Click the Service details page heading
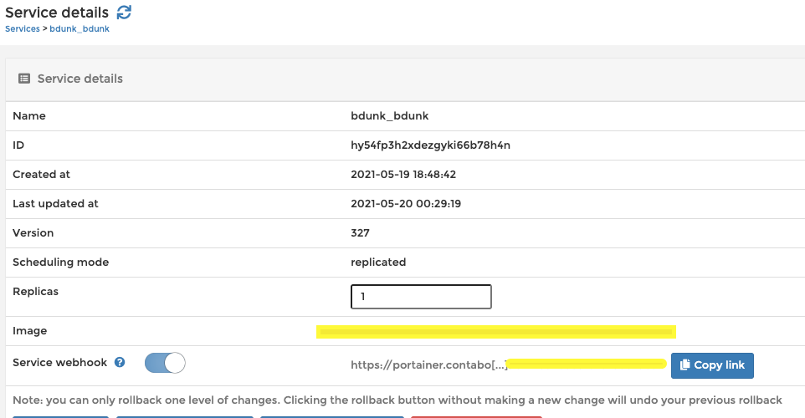Image resolution: width=805 pixels, height=418 pixels. 57,13
